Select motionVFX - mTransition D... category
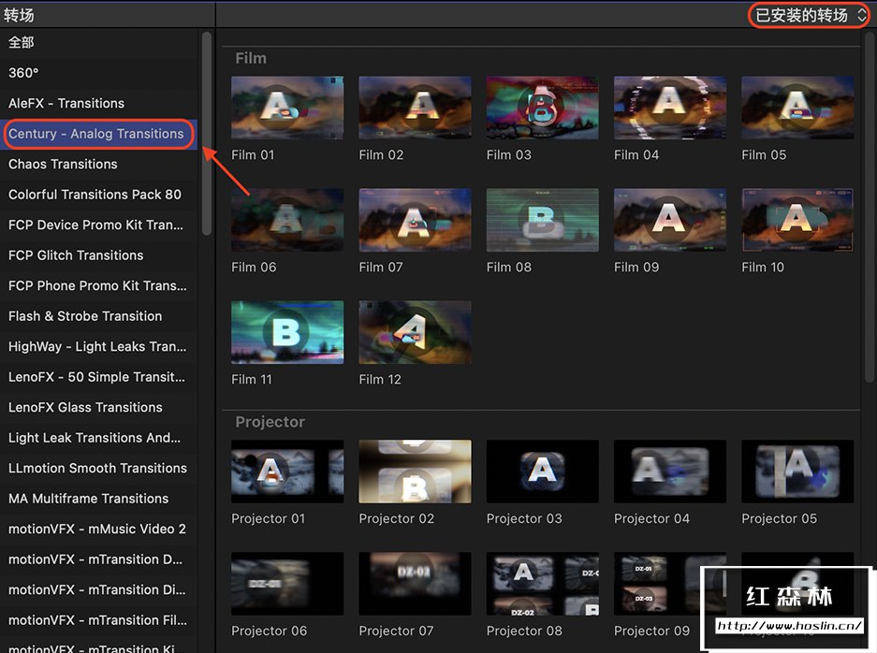The image size is (877, 653). [98, 559]
